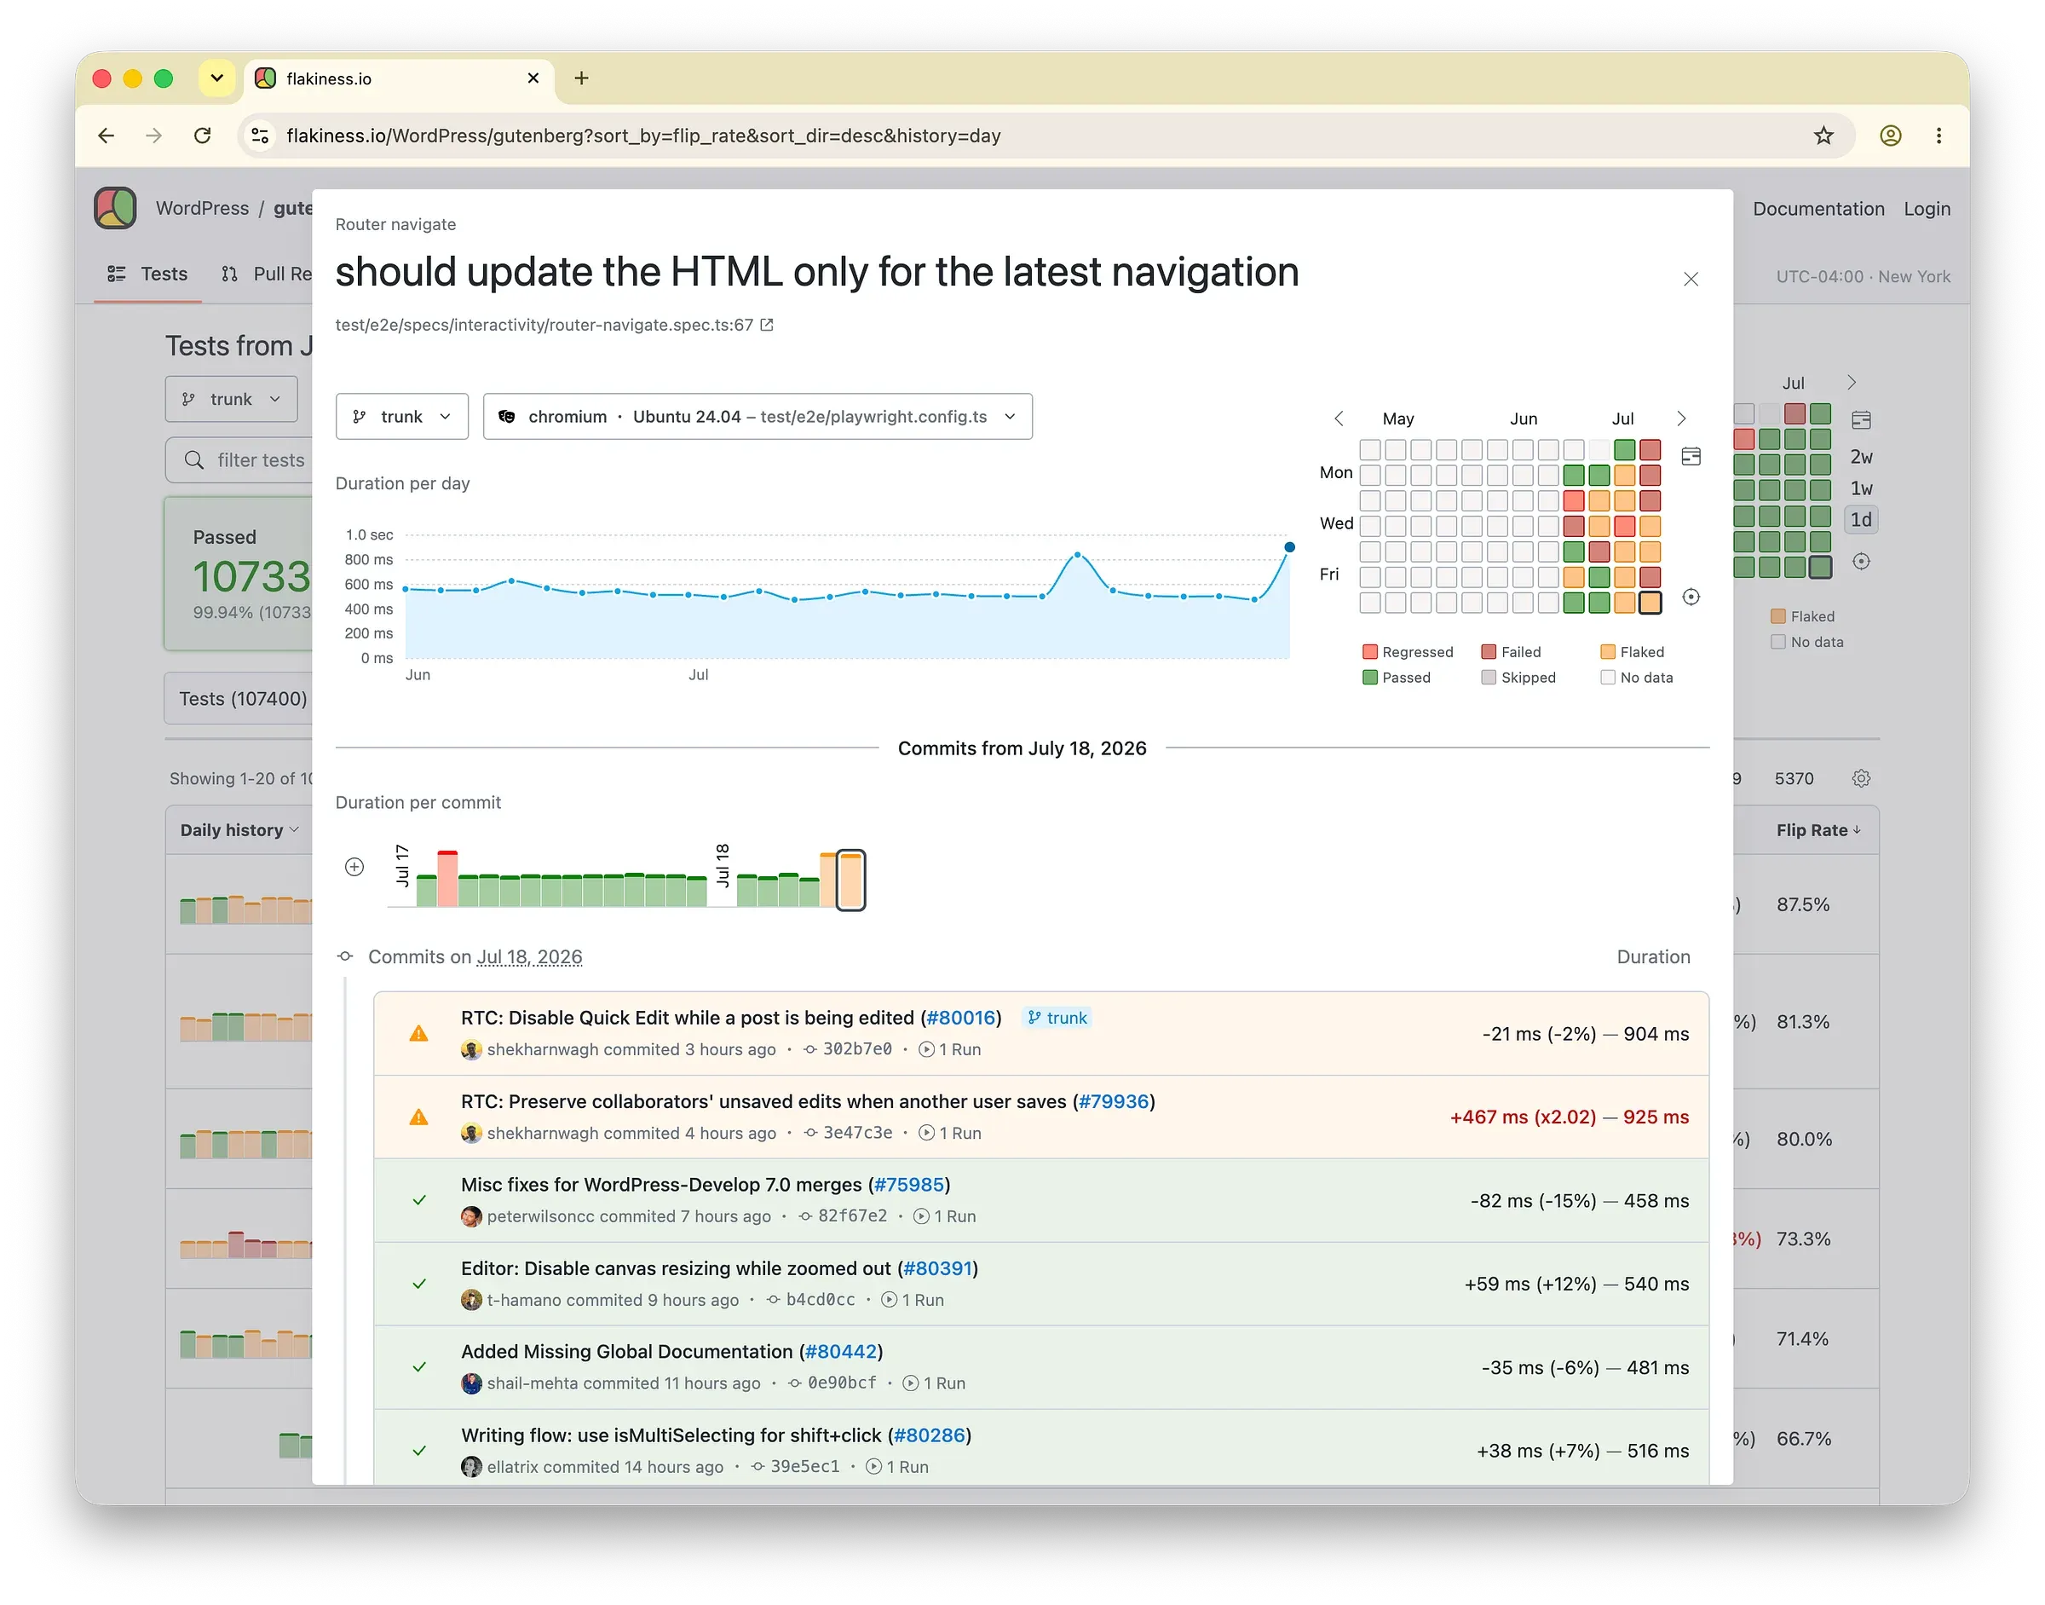Screen dimensions: 2045x1605
Task: Click the flakiness.io logo icon
Action: tap(116, 208)
